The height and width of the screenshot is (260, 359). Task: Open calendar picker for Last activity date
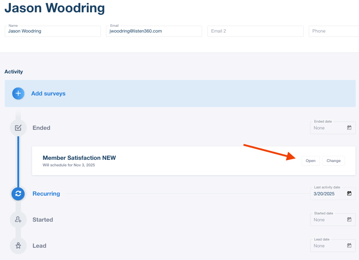click(x=349, y=194)
